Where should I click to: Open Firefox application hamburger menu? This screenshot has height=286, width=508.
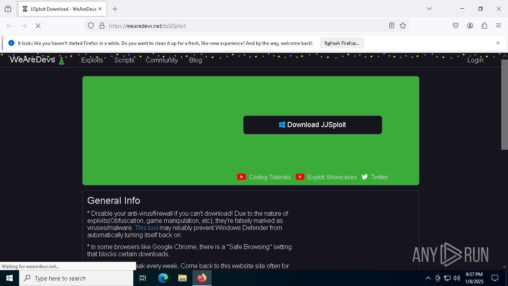(498, 26)
